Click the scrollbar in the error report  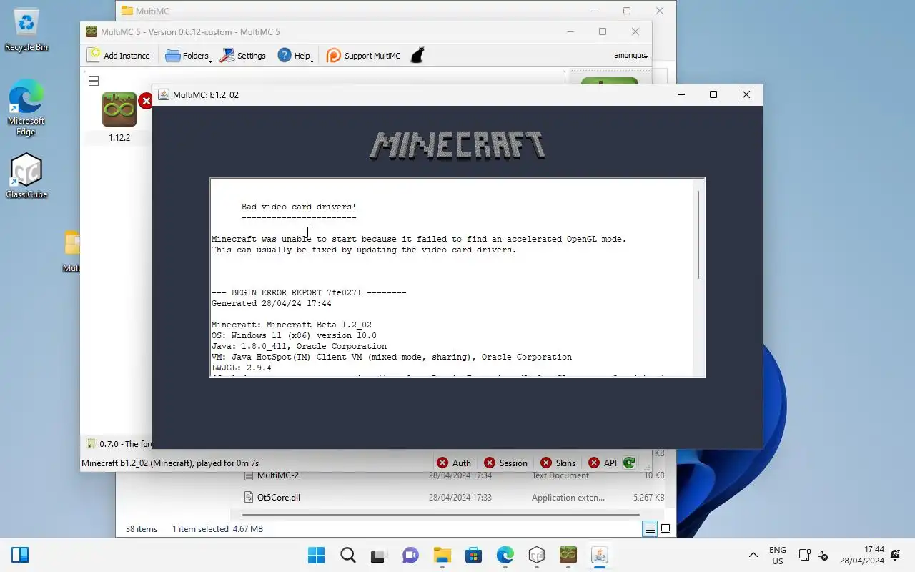pos(698,235)
